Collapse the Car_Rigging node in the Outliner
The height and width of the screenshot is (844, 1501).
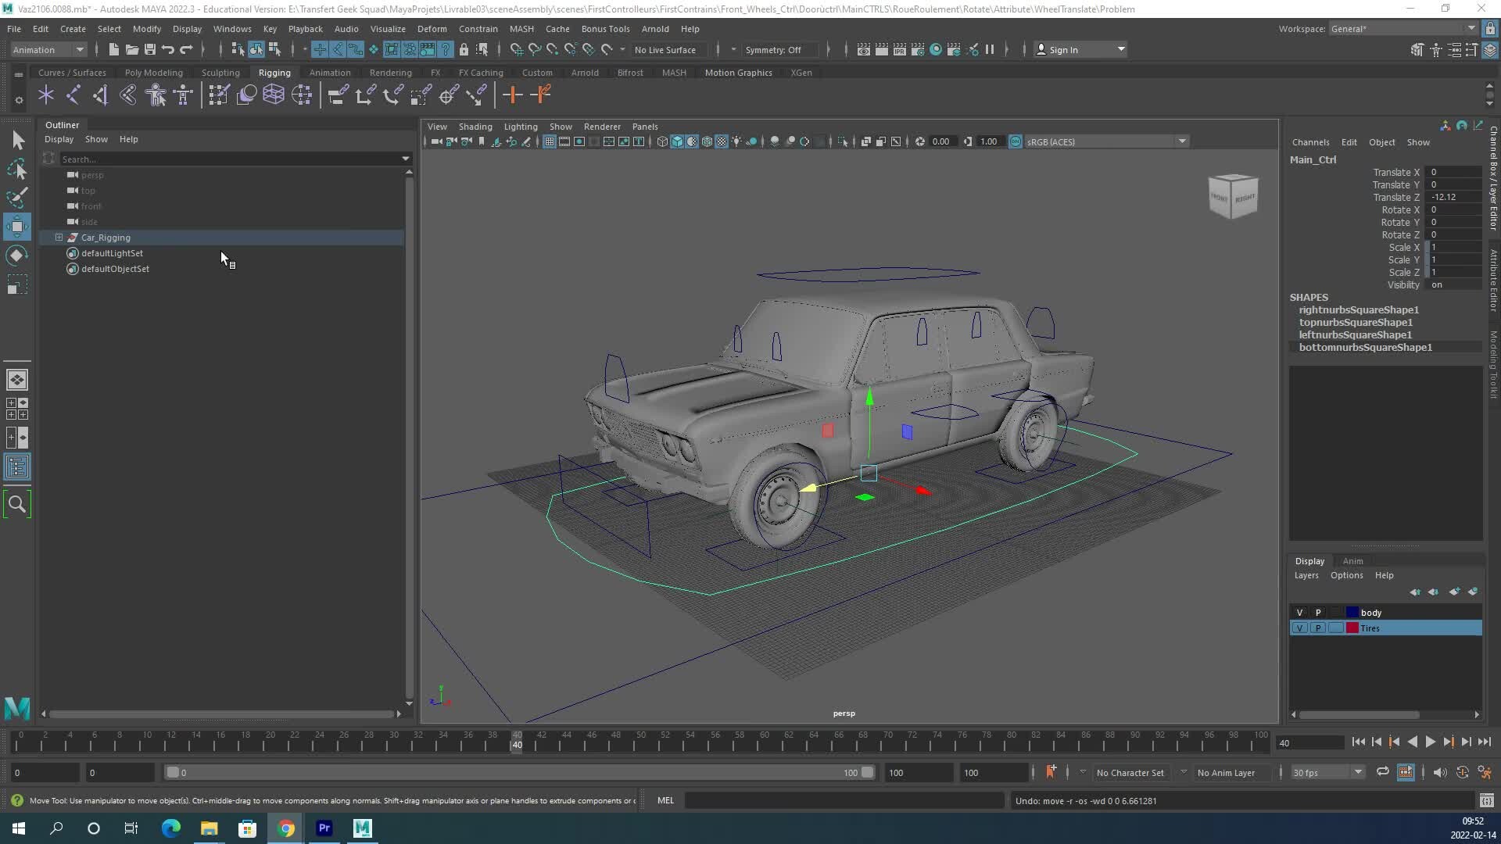point(59,238)
